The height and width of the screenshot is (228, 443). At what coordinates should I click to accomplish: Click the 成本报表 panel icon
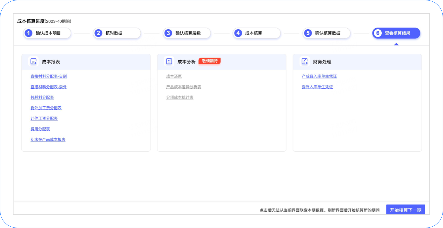click(33, 62)
